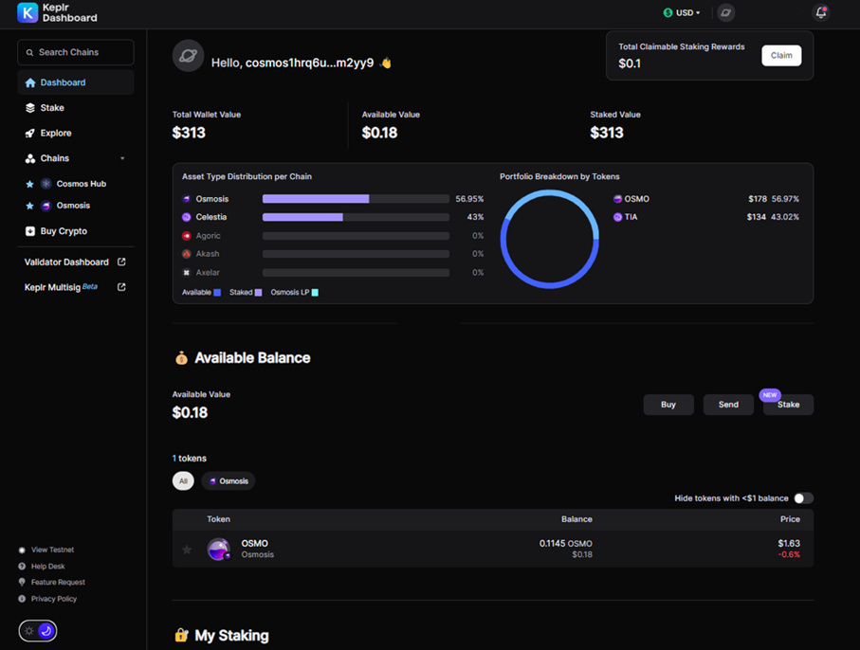
Task: Click the Agoric icon in distribution list
Action: coord(187,236)
